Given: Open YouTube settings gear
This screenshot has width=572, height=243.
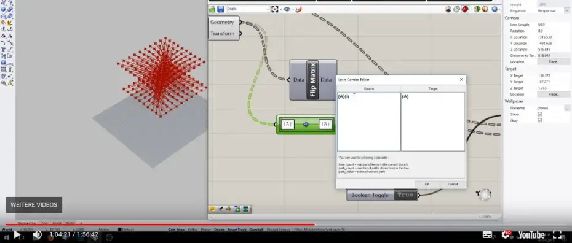Looking at the screenshot, I should click(506, 234).
